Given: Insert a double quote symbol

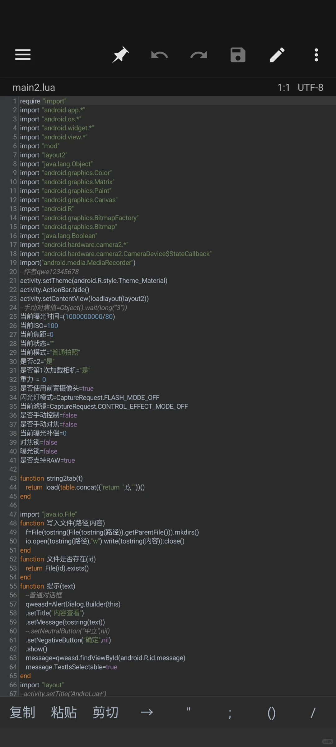Looking at the screenshot, I should (189, 710).
